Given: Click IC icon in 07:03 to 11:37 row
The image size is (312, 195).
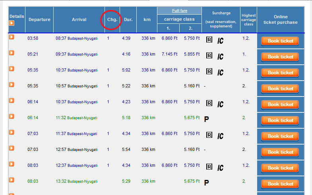Looking at the screenshot, I should pyautogui.click(x=220, y=136).
